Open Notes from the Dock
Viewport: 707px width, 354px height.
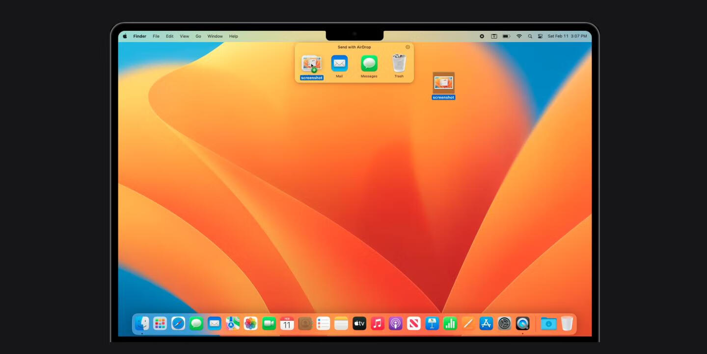click(x=341, y=323)
